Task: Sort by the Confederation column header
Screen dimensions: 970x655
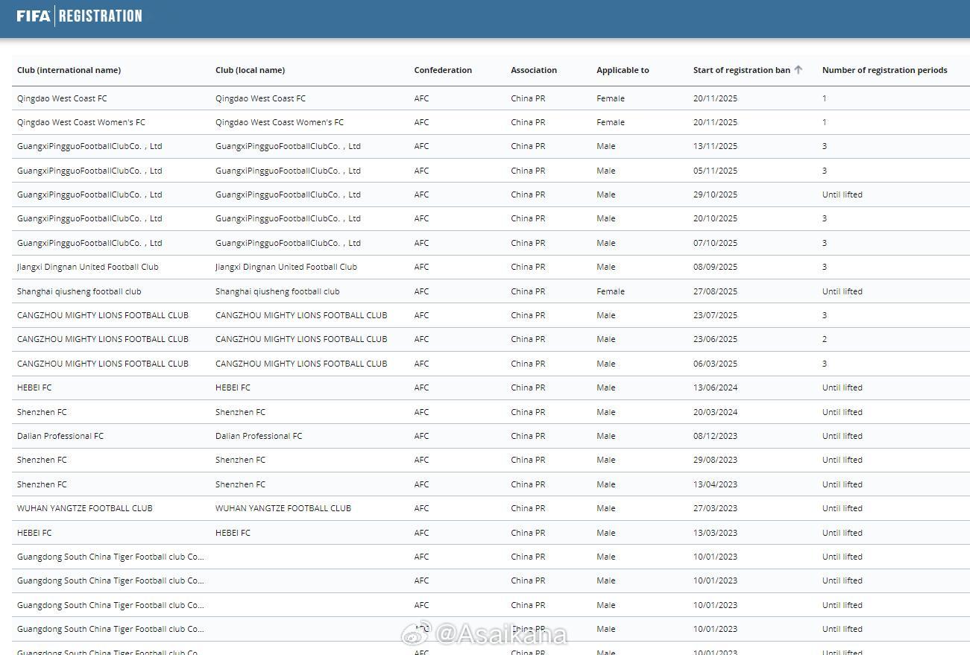Action: [x=443, y=70]
